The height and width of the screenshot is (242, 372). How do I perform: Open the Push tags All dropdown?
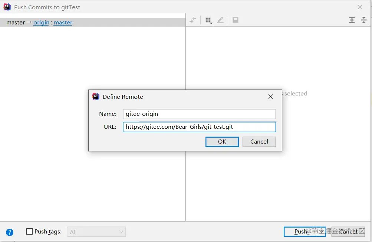coord(96,232)
